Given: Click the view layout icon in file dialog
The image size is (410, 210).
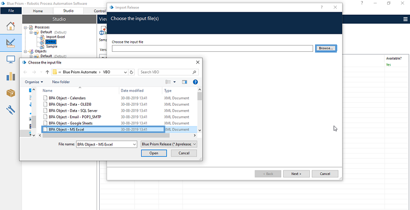Looking at the screenshot, I should [x=168, y=82].
